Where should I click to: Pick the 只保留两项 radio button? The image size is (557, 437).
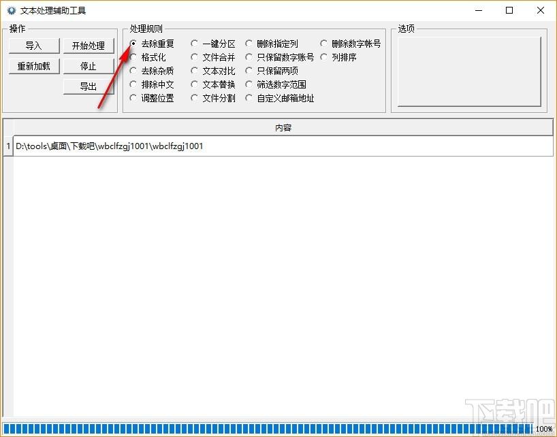tap(272, 71)
